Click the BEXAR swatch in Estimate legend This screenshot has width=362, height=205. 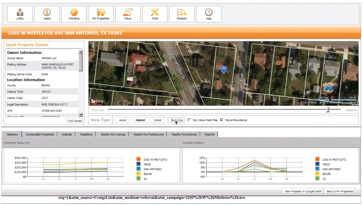138,174
